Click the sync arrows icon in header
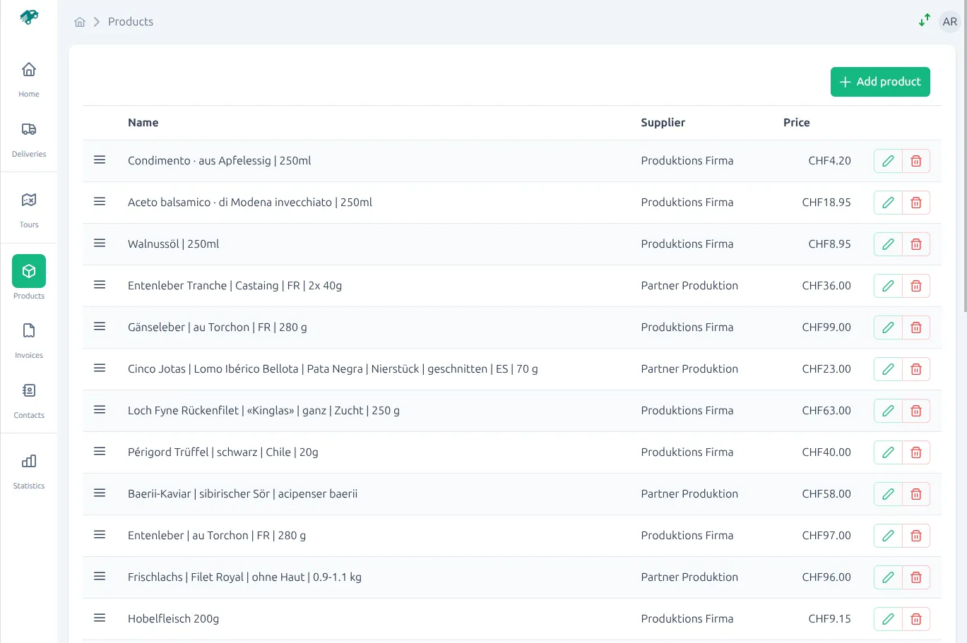Screen dimensions: 967x643 click(x=924, y=20)
